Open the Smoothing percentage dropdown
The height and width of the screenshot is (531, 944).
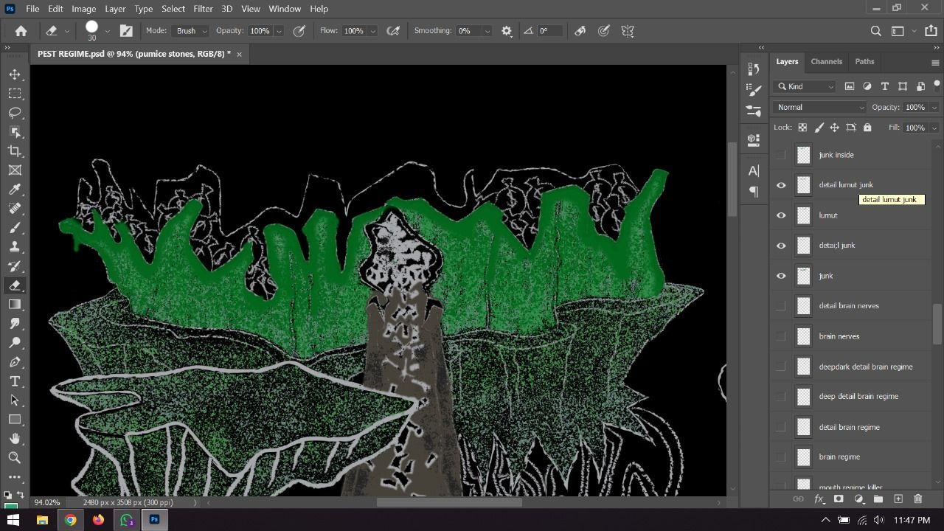click(x=487, y=31)
